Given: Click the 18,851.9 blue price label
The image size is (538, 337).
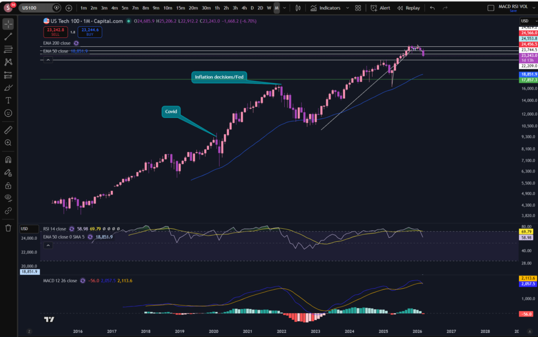Looking at the screenshot, I should click(x=529, y=74).
